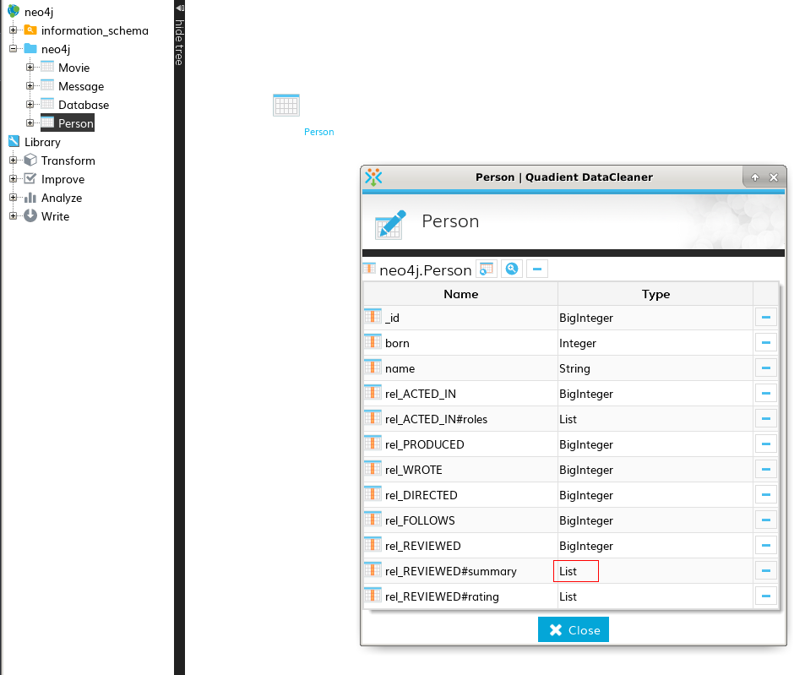Expand the information_schema tree node
The width and height of the screenshot is (805, 675).
[x=14, y=30]
